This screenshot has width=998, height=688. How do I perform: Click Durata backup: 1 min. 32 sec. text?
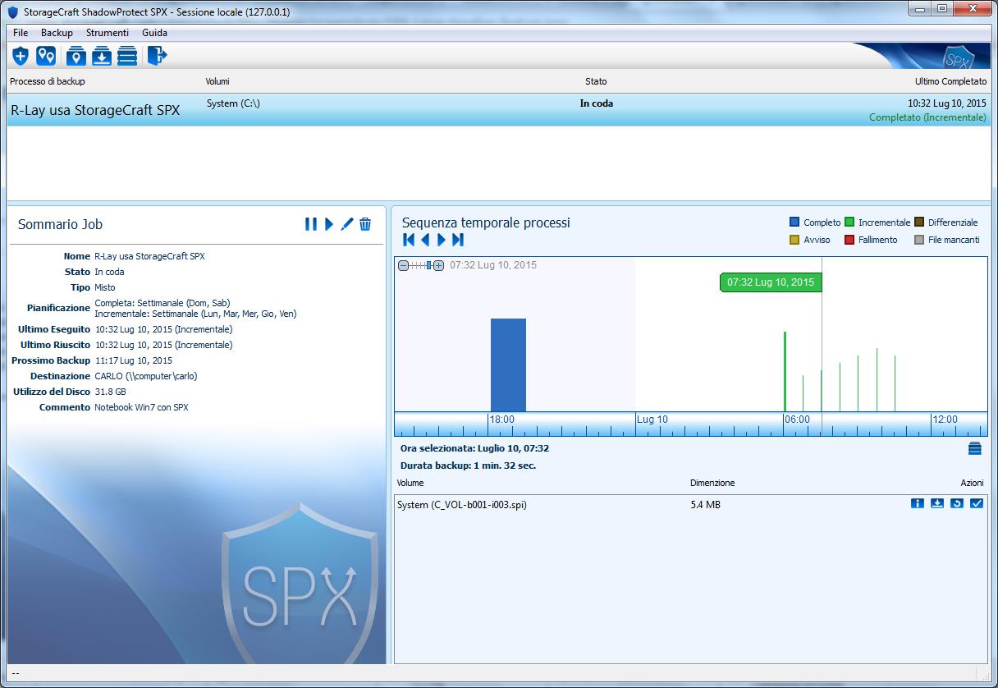(x=469, y=466)
